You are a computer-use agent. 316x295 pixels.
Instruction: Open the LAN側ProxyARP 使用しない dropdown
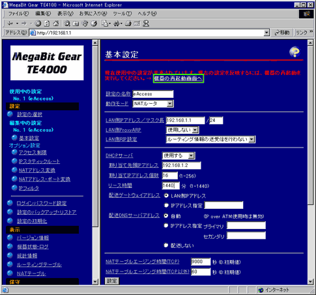point(182,130)
